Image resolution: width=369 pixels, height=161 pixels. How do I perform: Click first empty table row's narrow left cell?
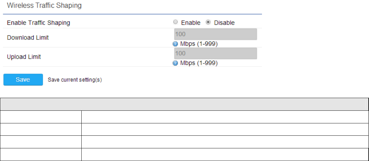tap(41, 117)
